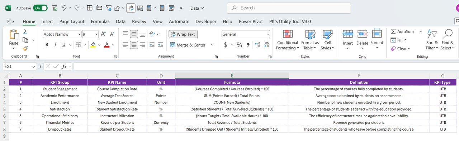
Task: Toggle Bold formatting
Action: (x=47, y=45)
